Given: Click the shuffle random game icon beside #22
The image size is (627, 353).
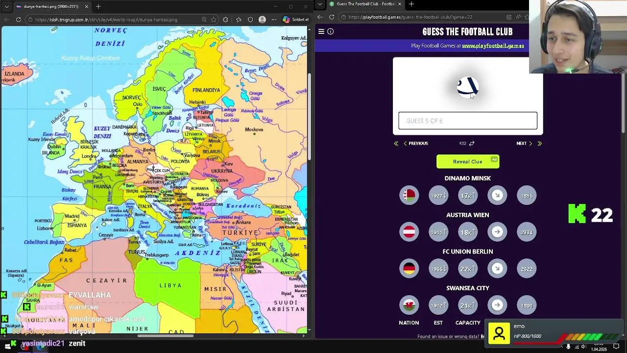Looking at the screenshot, I should point(472,143).
